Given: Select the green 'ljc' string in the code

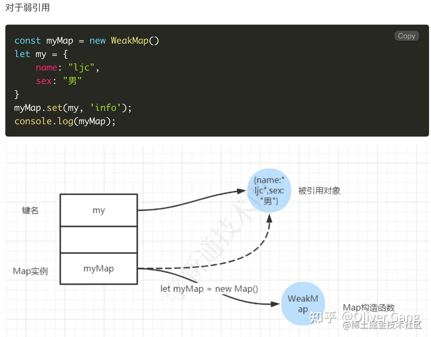Looking at the screenshot, I should tap(81, 67).
